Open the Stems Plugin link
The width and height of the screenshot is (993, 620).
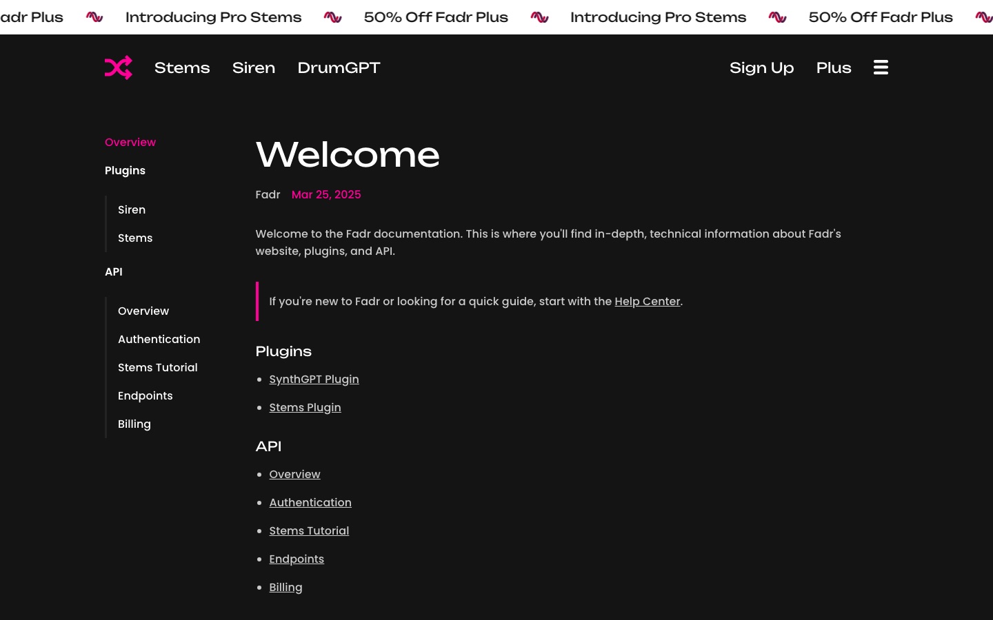tap(305, 407)
